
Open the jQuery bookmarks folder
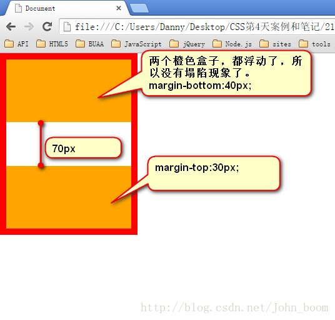coord(187,44)
